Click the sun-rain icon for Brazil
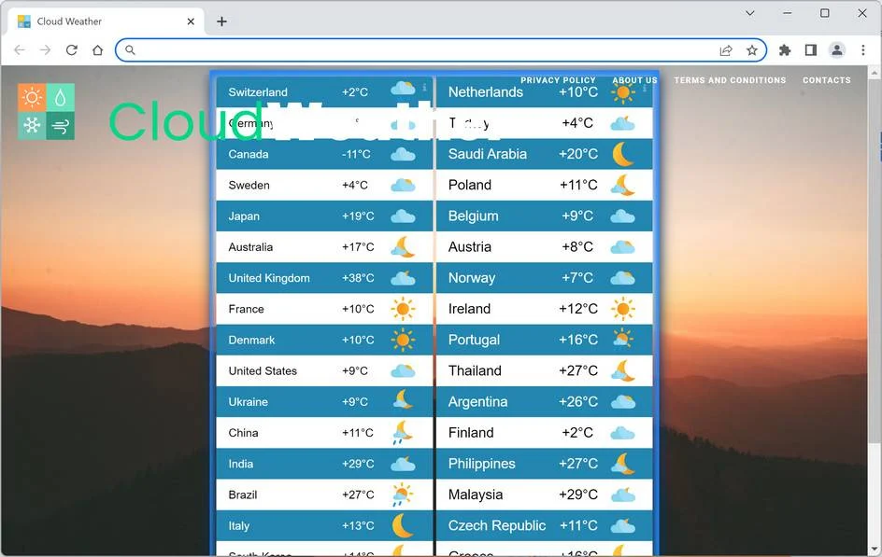Viewport: 882px width, 557px height. [x=403, y=494]
